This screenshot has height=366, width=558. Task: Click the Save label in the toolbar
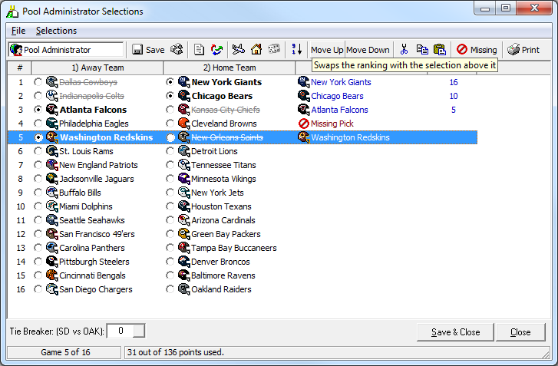[155, 50]
